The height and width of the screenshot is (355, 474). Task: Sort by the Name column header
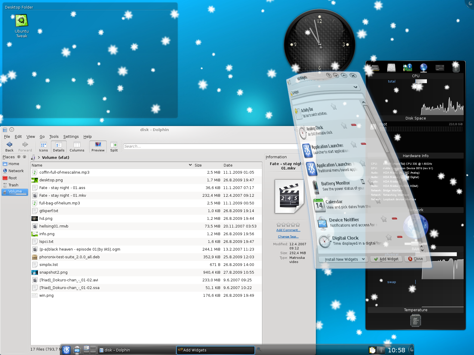112,165
